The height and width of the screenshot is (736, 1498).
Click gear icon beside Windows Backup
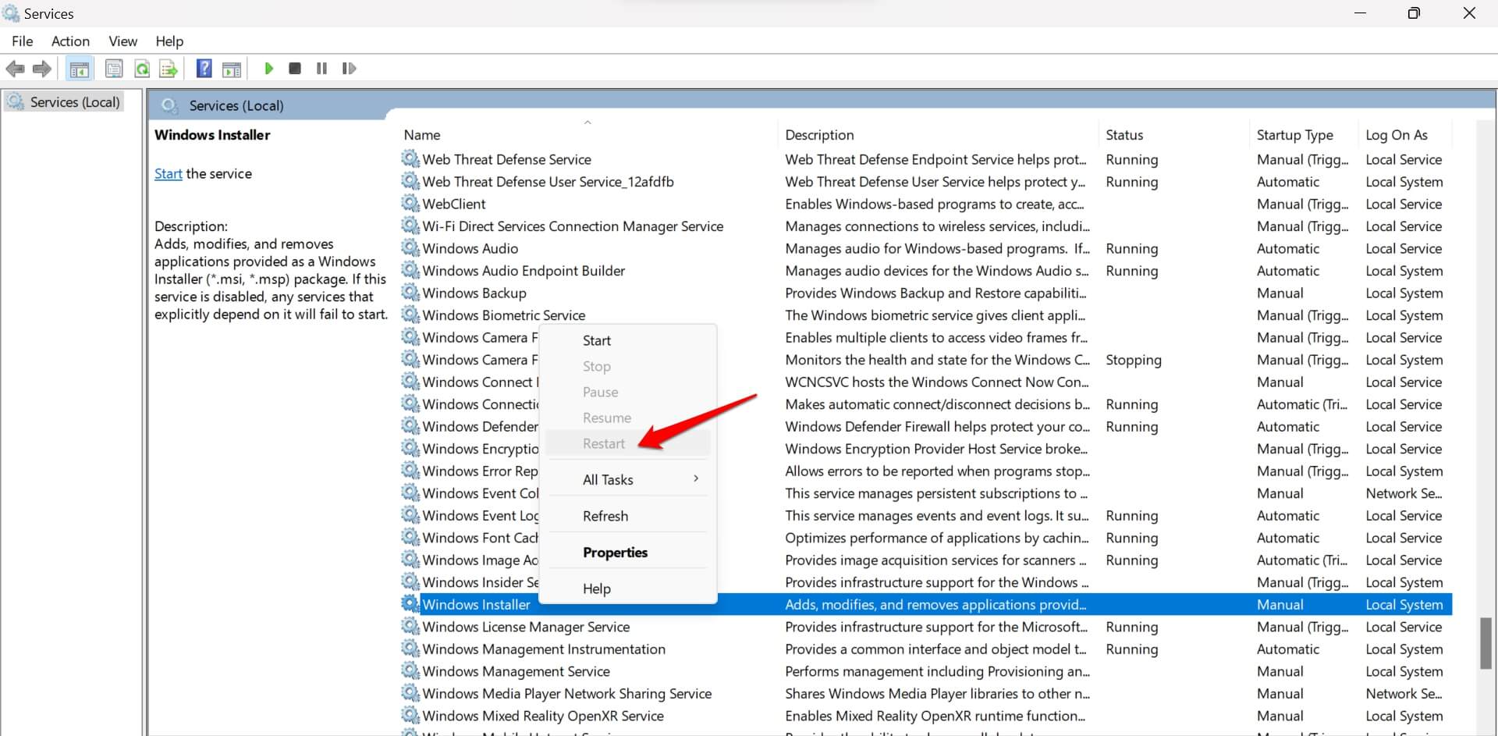pyautogui.click(x=410, y=293)
